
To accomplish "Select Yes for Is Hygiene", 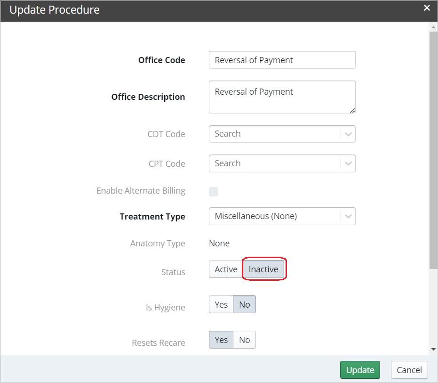I will [221, 305].
